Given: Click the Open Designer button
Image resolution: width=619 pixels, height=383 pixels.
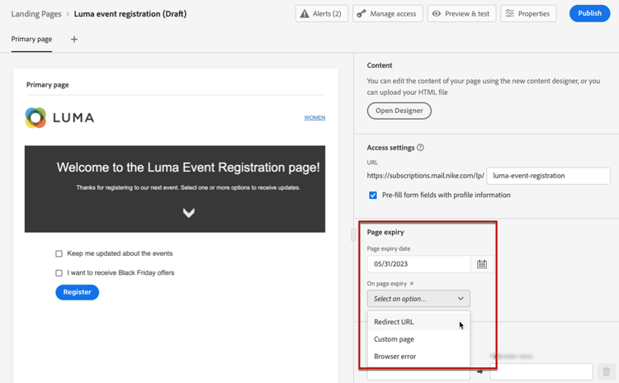Looking at the screenshot, I should click(399, 111).
